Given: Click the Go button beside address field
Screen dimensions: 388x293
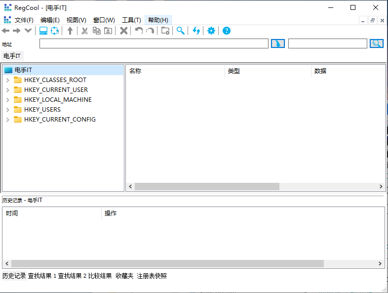Looking at the screenshot, I should coord(277,43).
